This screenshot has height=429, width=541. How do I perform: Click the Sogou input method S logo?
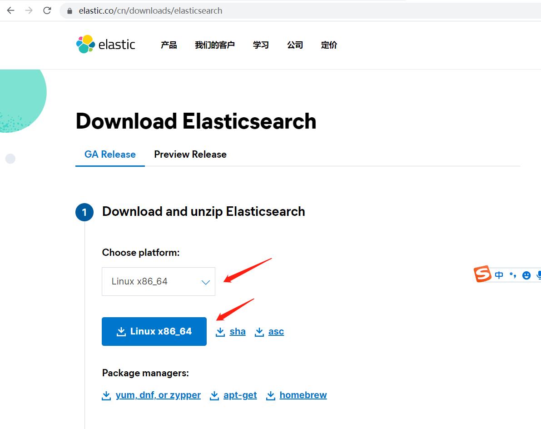482,274
